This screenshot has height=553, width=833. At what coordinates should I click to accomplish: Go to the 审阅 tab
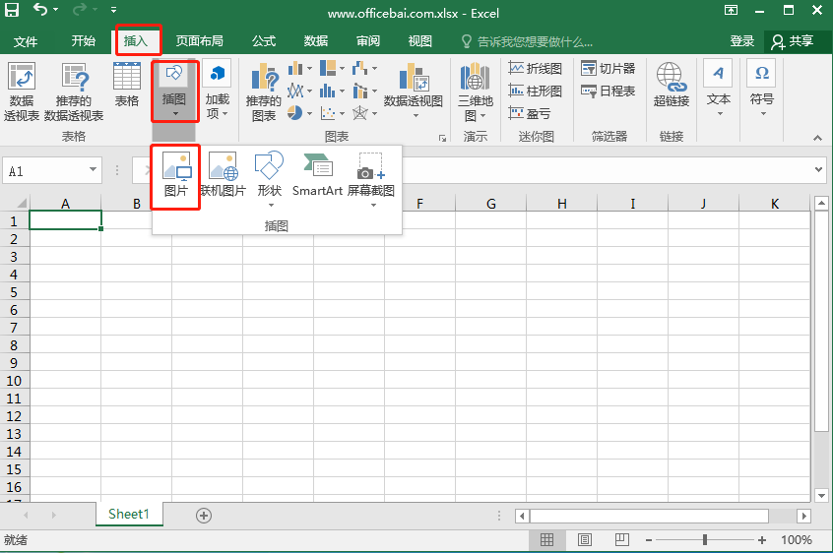[368, 41]
